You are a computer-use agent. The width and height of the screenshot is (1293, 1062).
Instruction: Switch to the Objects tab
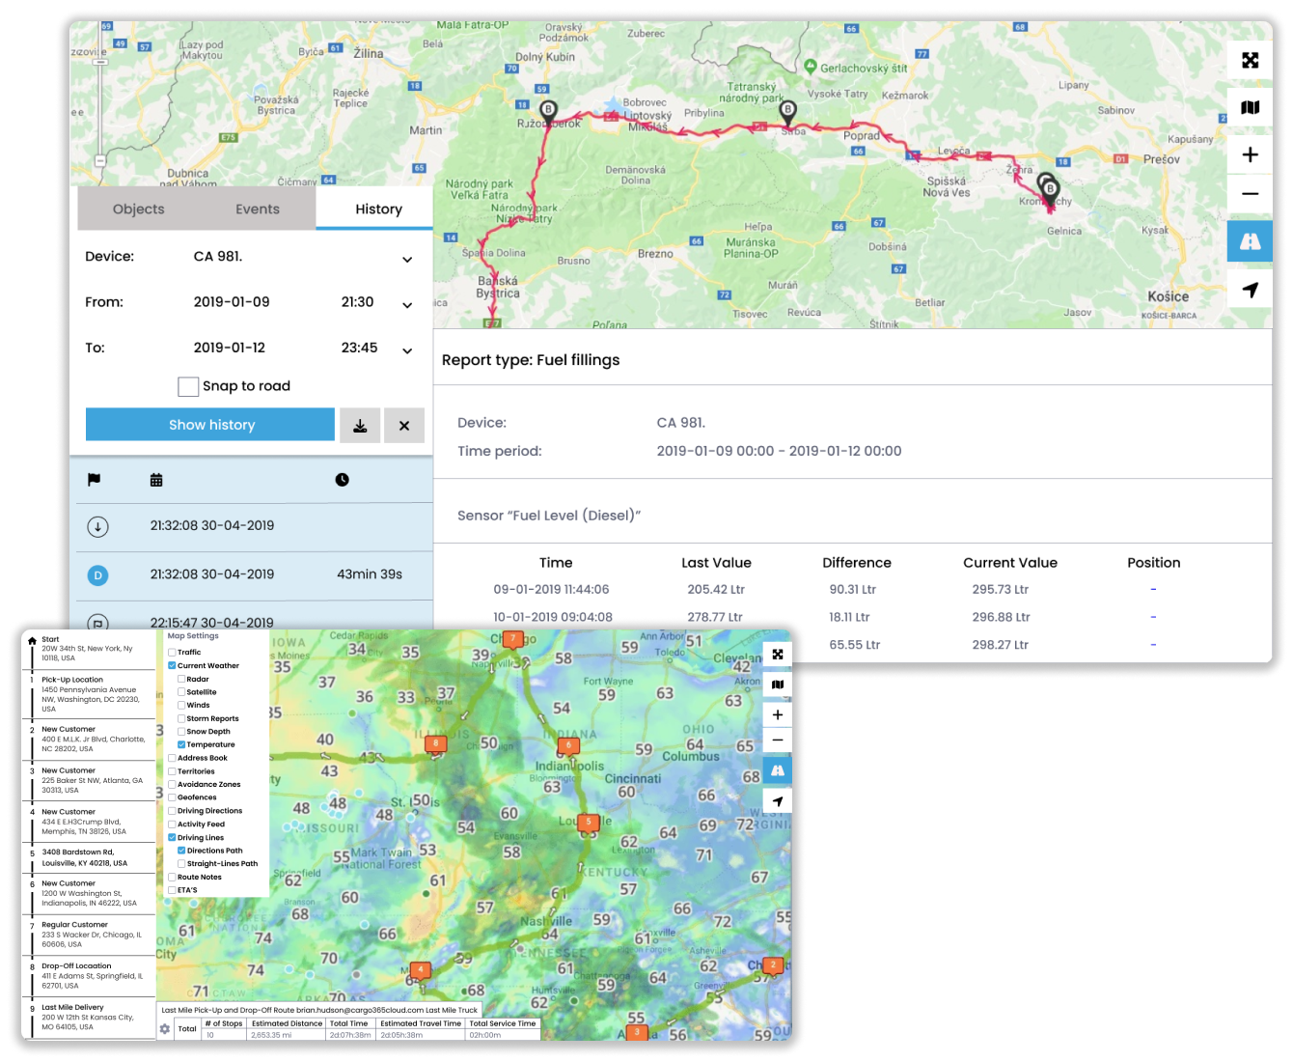coord(138,210)
